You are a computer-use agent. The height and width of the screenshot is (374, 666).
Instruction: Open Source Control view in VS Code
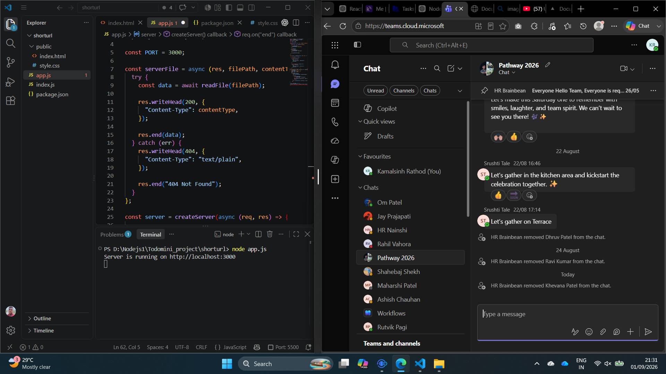pyautogui.click(x=11, y=62)
